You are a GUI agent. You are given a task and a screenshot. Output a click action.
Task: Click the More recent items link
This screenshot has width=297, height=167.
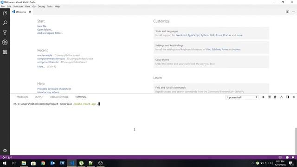coord(41,67)
